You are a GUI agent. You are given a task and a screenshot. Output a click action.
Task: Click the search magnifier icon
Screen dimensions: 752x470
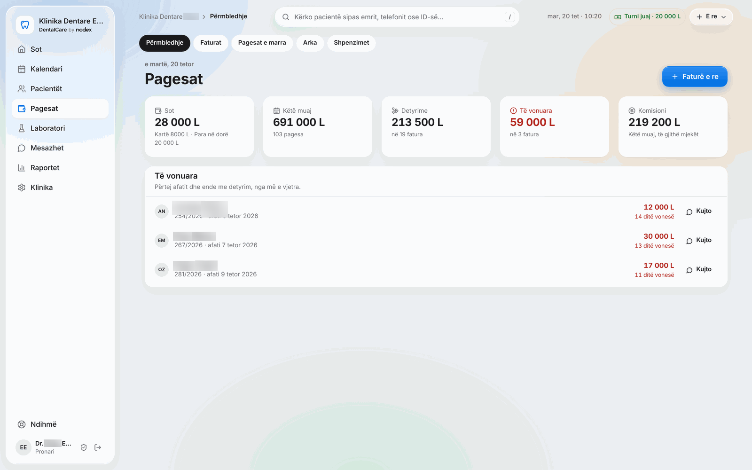point(286,17)
